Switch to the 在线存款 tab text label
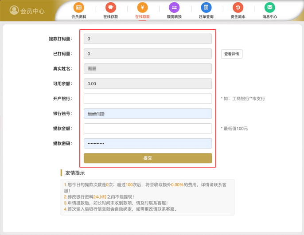This screenshot has width=304, height=235. coord(110,16)
